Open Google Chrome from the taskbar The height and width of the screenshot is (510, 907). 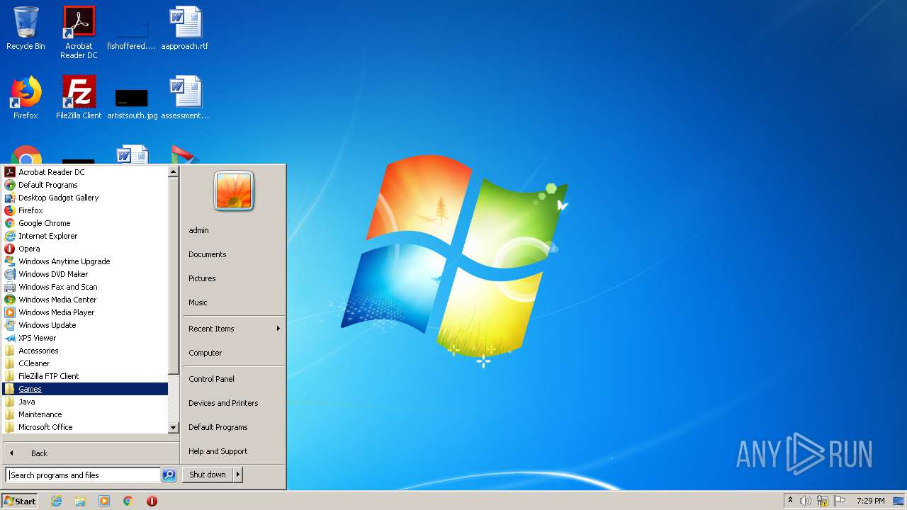[128, 501]
